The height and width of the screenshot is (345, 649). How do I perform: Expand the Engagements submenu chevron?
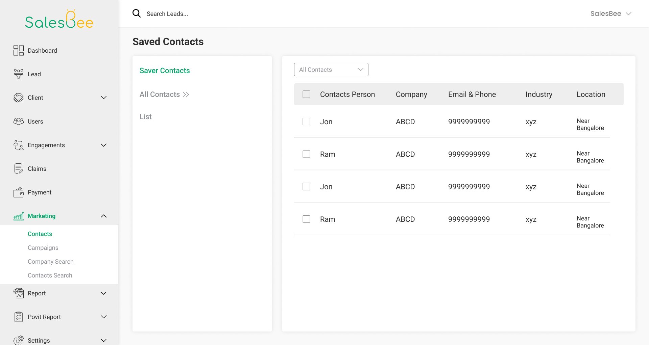click(104, 145)
